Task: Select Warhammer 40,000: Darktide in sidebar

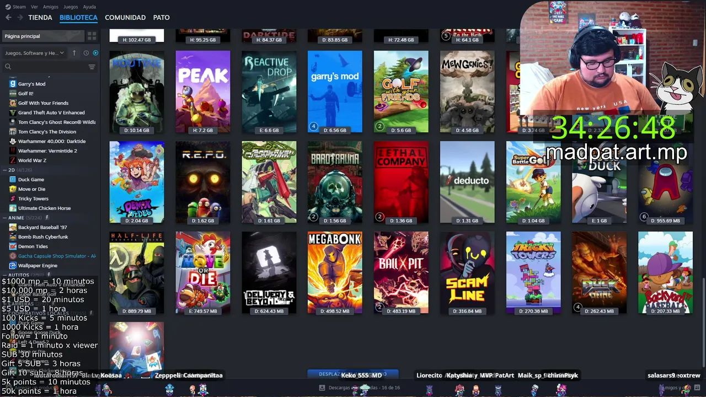Action: coord(51,141)
